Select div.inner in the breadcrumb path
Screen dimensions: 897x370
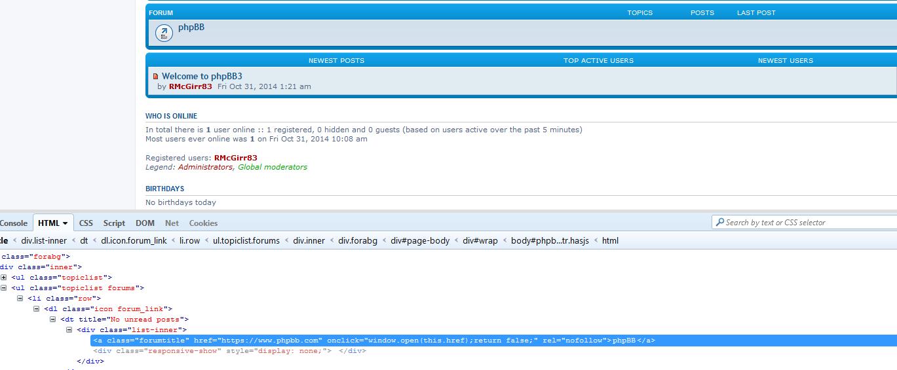309,240
